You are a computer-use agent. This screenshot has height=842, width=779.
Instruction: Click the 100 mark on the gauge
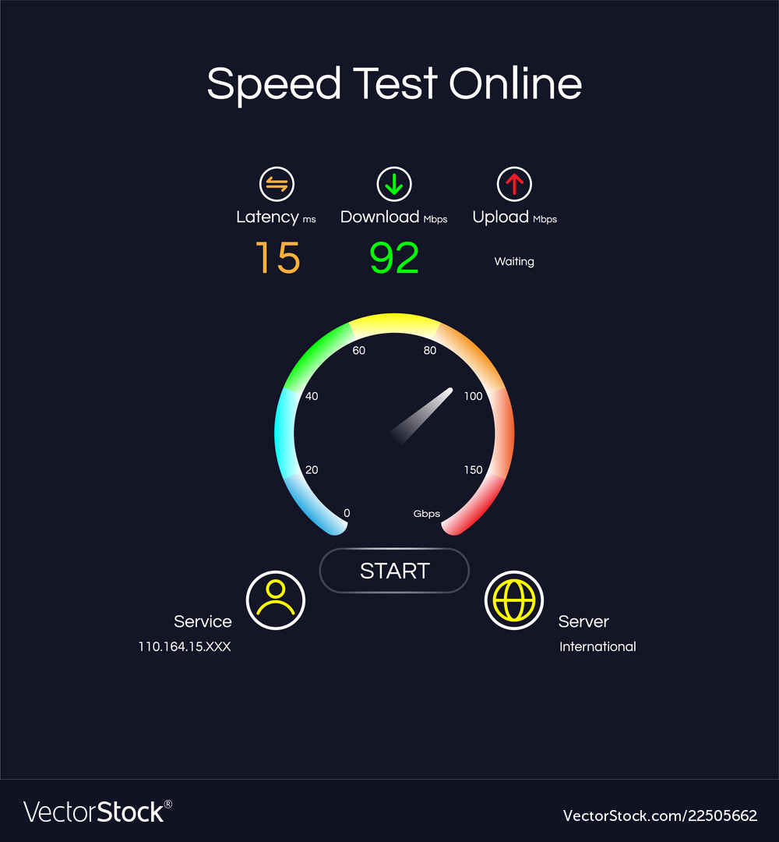point(473,396)
